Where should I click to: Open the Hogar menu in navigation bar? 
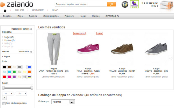[x=83, y=16]
